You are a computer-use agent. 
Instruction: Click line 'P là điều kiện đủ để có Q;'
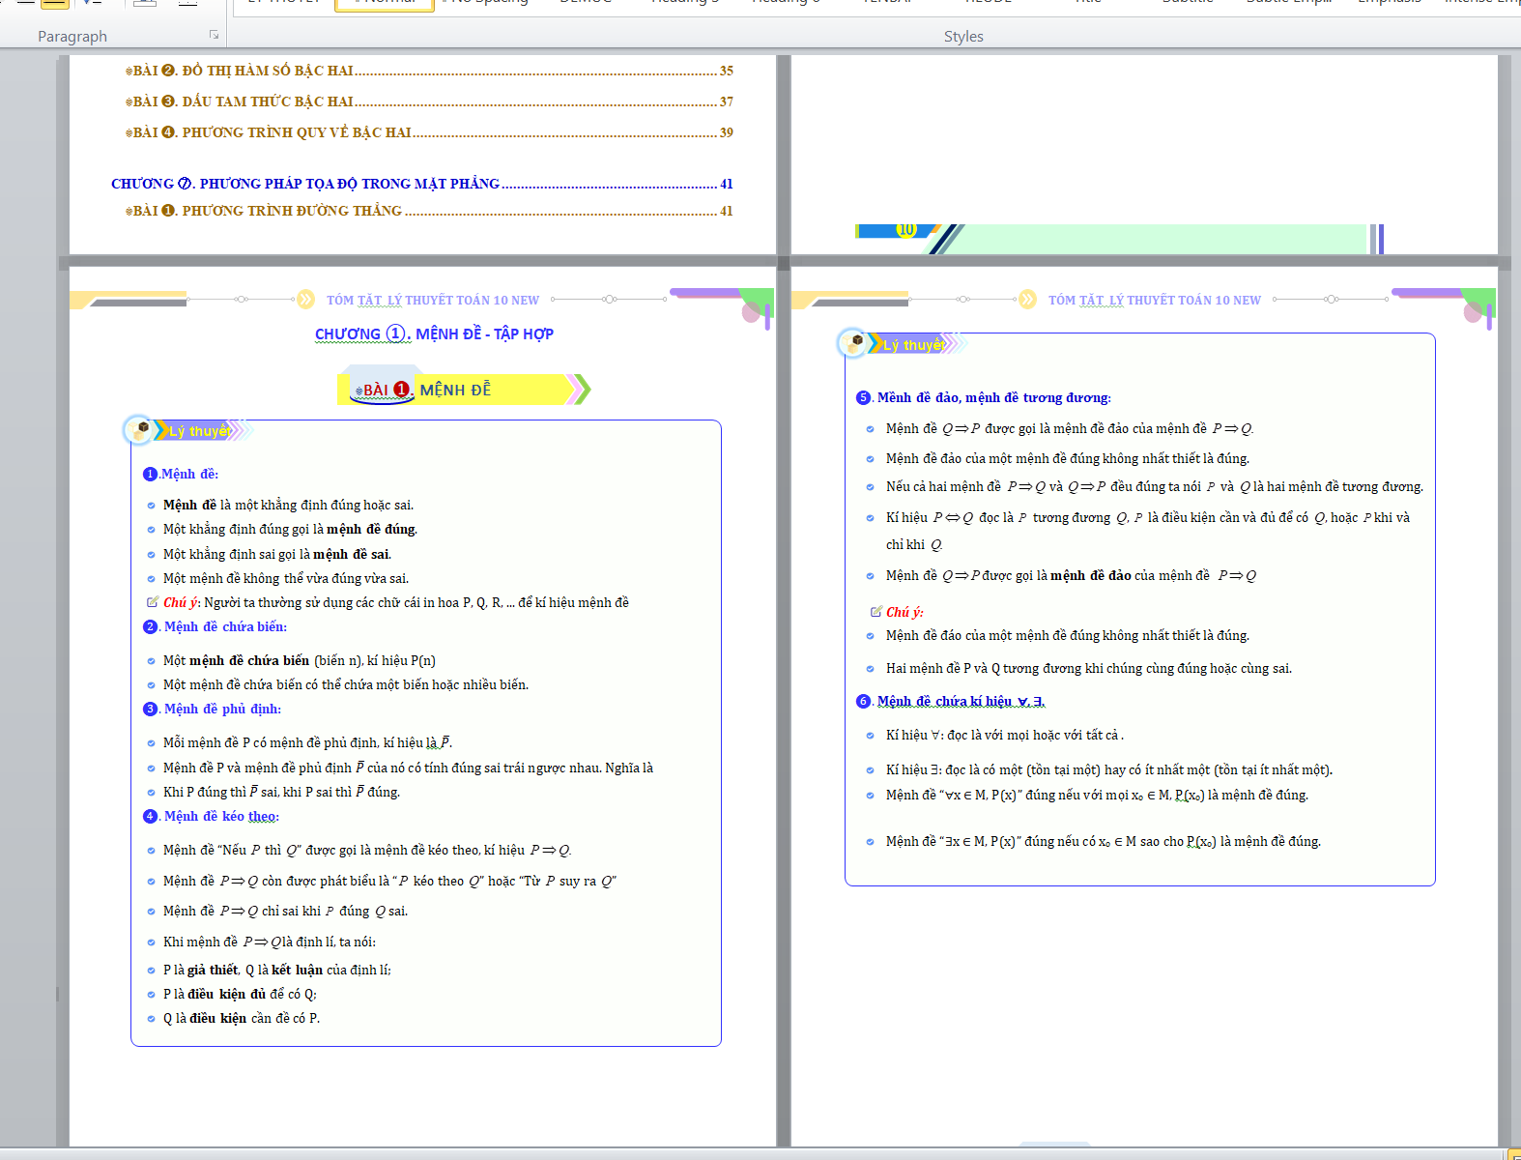(x=240, y=994)
